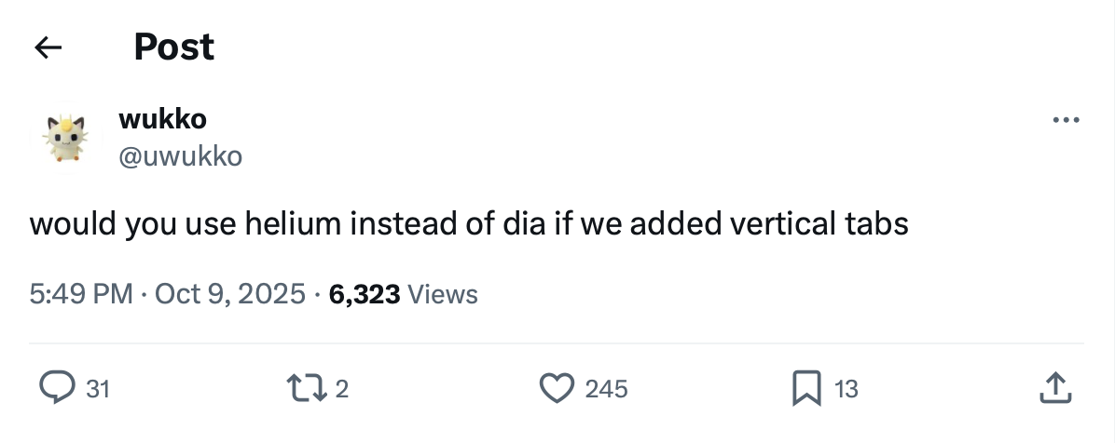Click the 5:49 PM timestamp

point(82,295)
